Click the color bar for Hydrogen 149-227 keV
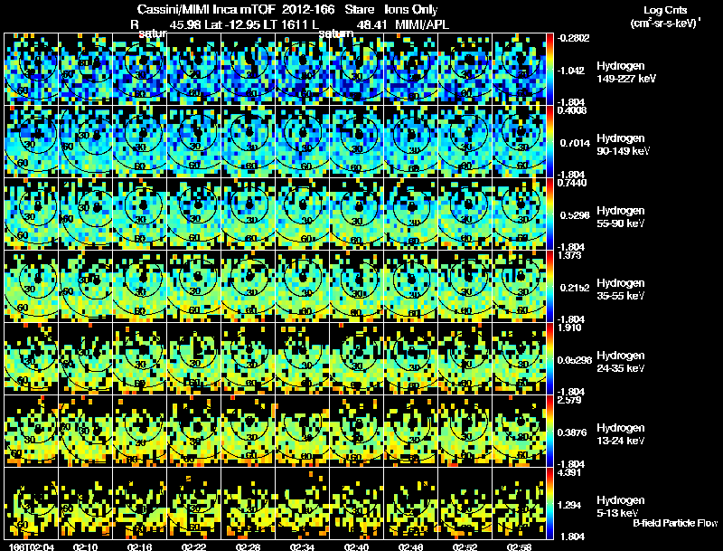Screen dimensions: 723x551 pyautogui.click(x=549, y=69)
